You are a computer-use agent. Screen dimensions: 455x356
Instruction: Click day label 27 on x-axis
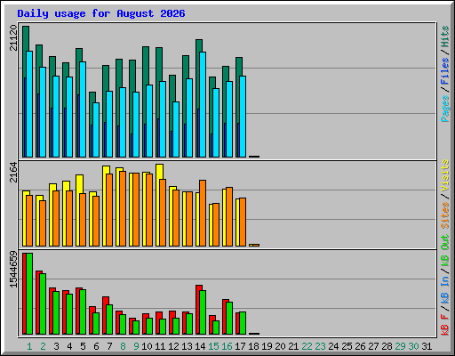click(x=373, y=346)
